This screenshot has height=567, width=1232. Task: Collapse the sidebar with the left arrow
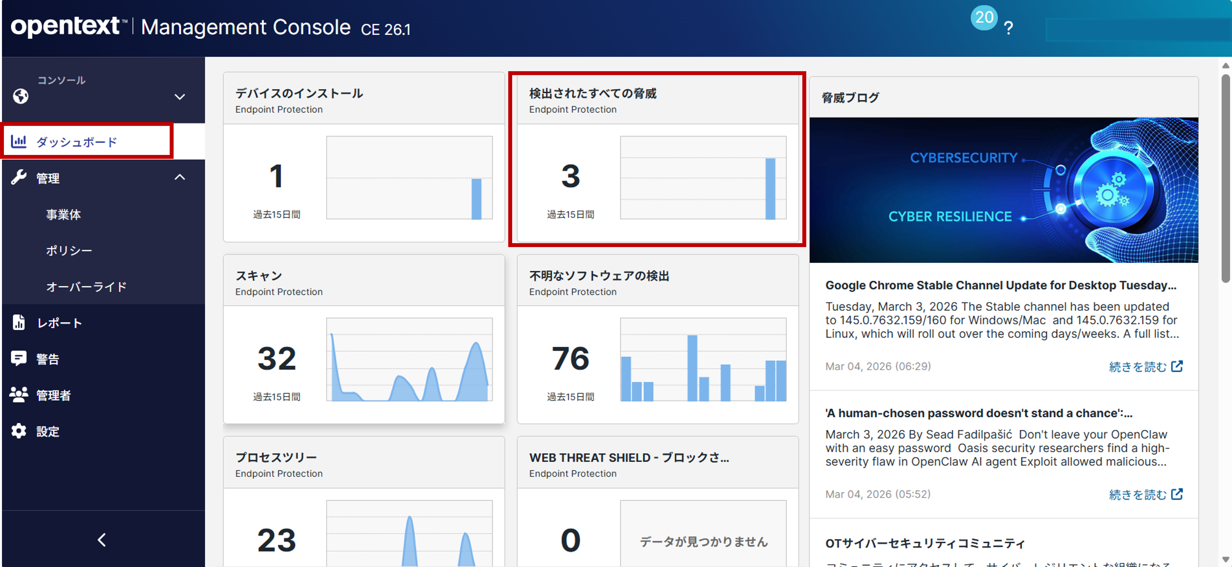point(101,540)
